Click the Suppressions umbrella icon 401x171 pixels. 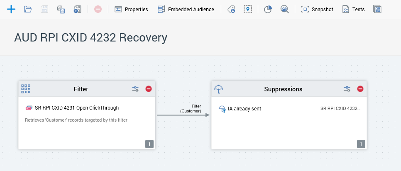tap(219, 89)
